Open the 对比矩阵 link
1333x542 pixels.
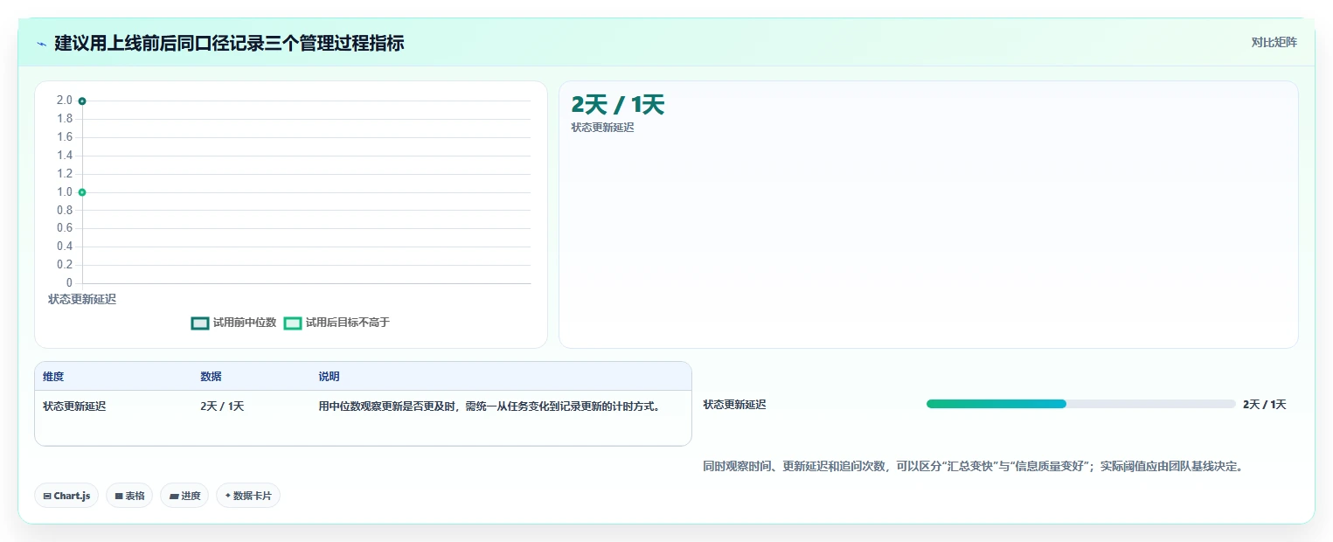pyautogui.click(x=1274, y=42)
